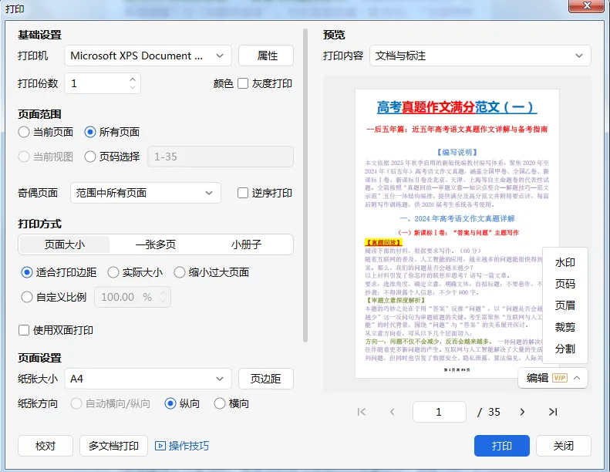Viewport: 610px width, 472px height.
Task: Click the settings panel vertical scrollbar
Action: (305, 186)
